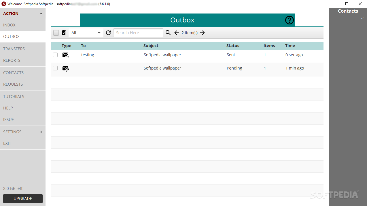The width and height of the screenshot is (367, 206).
Task: Click link mail type icon in Pending row
Action: pyautogui.click(x=66, y=68)
